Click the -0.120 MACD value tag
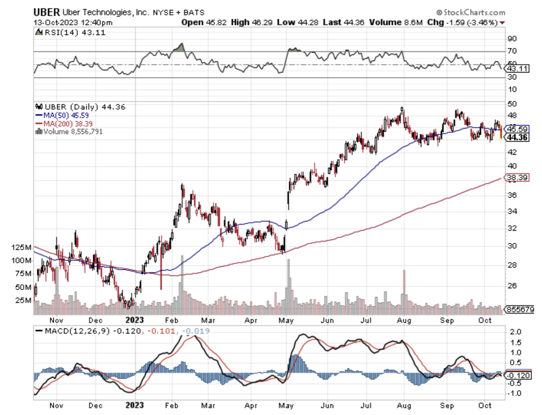This screenshot has height=415, width=542. (518, 375)
